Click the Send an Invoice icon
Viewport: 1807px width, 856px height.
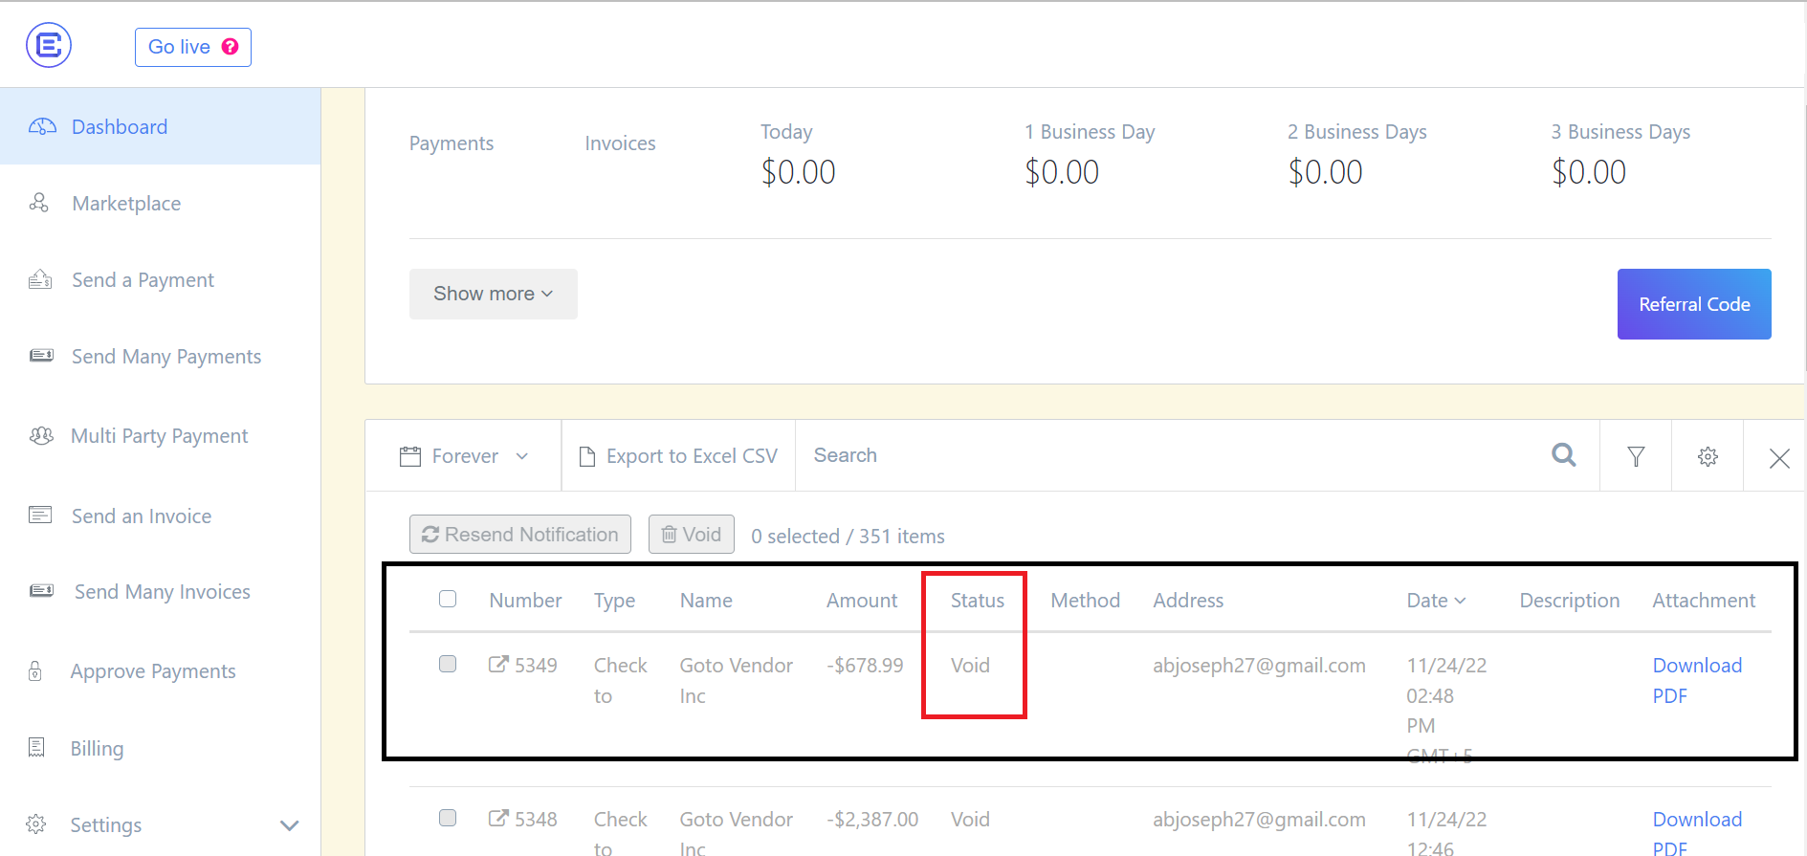click(40, 516)
